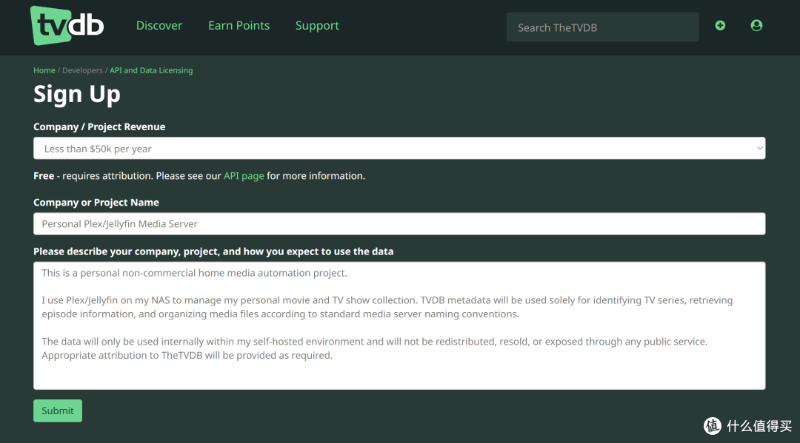Click the Sign Up heading

(77, 95)
